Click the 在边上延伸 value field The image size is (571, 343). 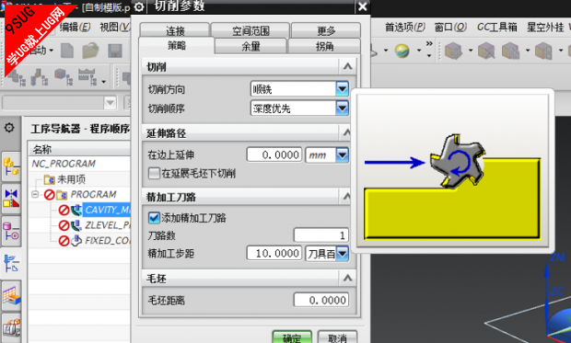[x=274, y=155]
